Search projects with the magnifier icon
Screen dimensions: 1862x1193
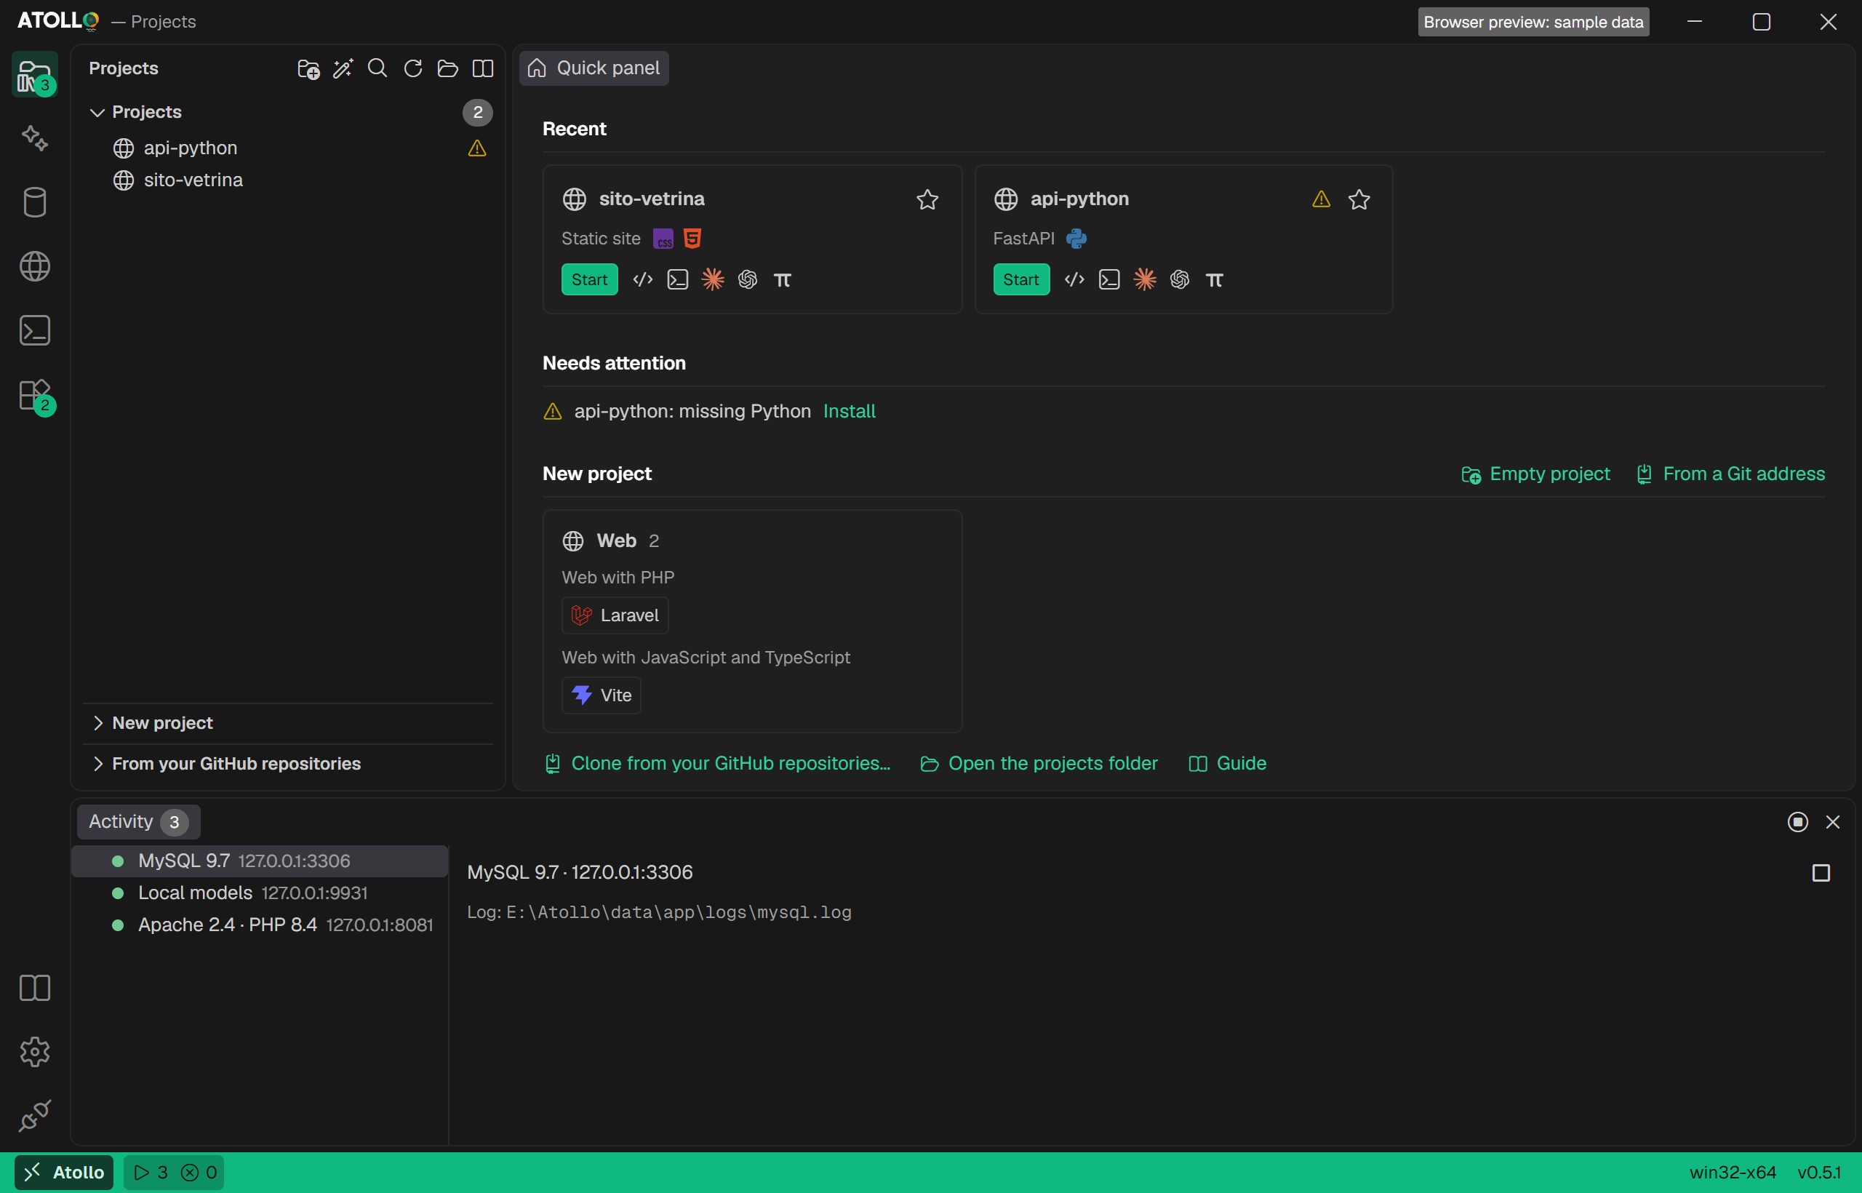[x=377, y=68]
